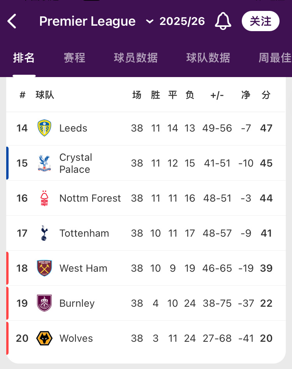The height and width of the screenshot is (369, 292).
Task: Tap the Tottenham cockerel crest
Action: tap(44, 233)
